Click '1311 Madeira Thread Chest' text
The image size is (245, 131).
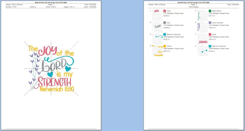(x=219, y=25)
